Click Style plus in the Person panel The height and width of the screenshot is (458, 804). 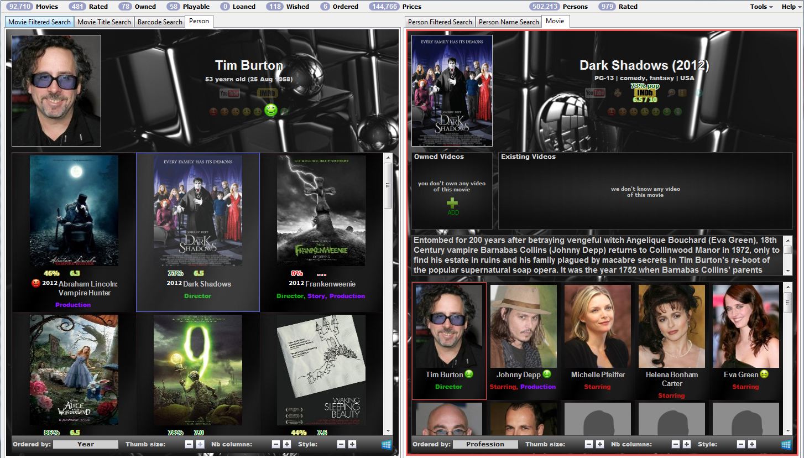pyautogui.click(x=352, y=444)
